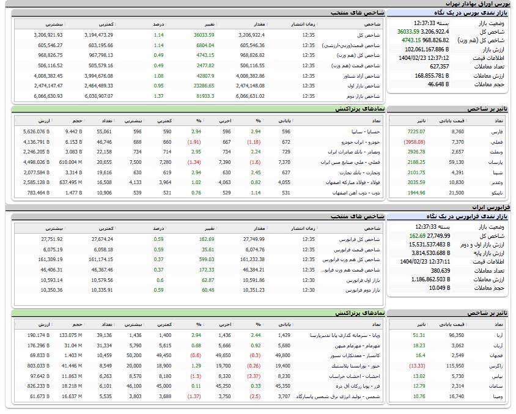Select the timestamp "1404/02/23 12:37:11"
Viewport: 516px width, 414px height.
[425, 262]
